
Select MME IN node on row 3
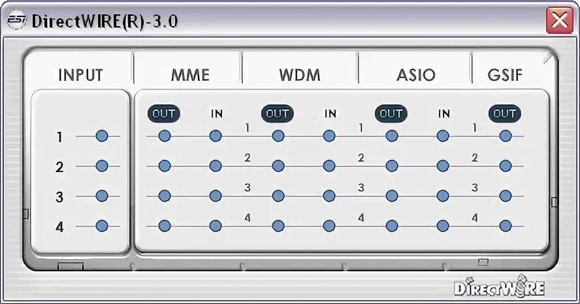[x=216, y=196]
